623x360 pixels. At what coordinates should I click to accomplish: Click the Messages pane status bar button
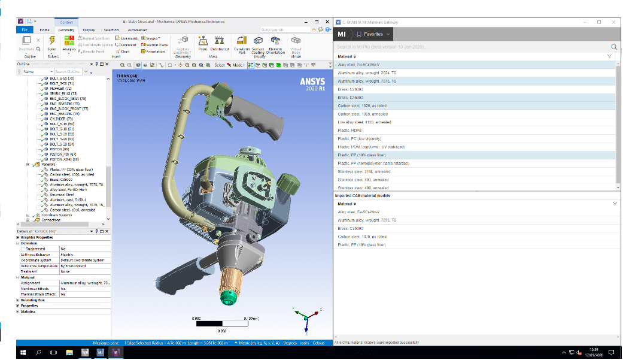coord(106,343)
